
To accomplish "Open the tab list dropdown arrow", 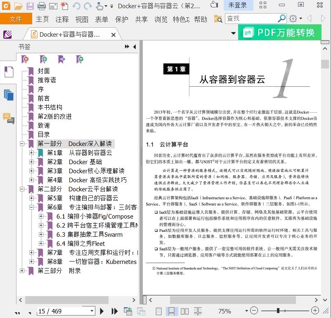I will (233, 33).
